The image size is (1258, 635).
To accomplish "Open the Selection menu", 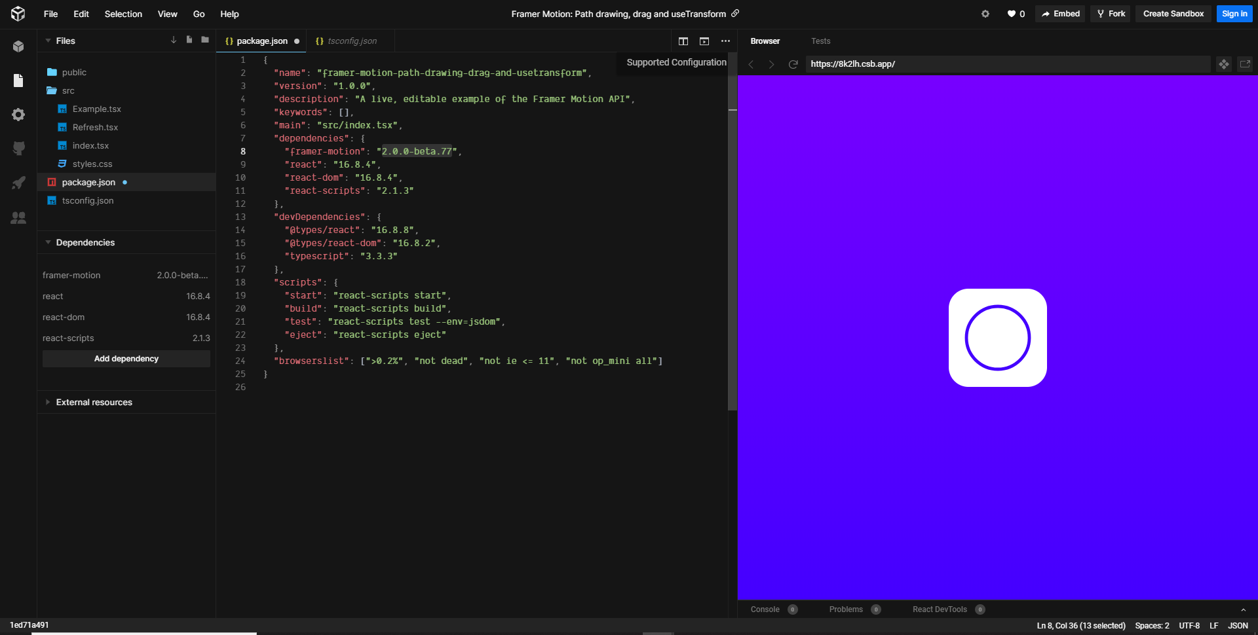I will 123,14.
